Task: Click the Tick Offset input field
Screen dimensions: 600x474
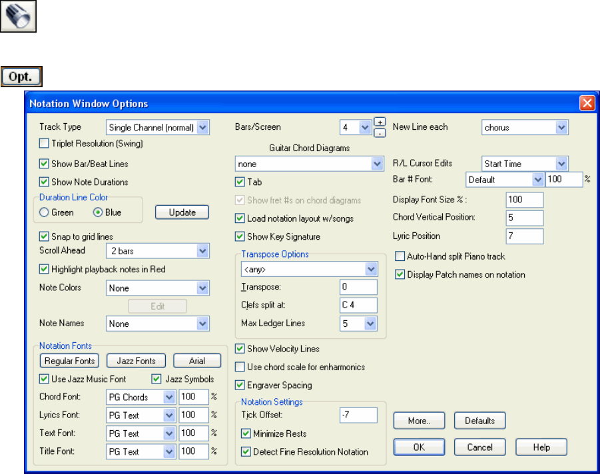Action: (358, 415)
